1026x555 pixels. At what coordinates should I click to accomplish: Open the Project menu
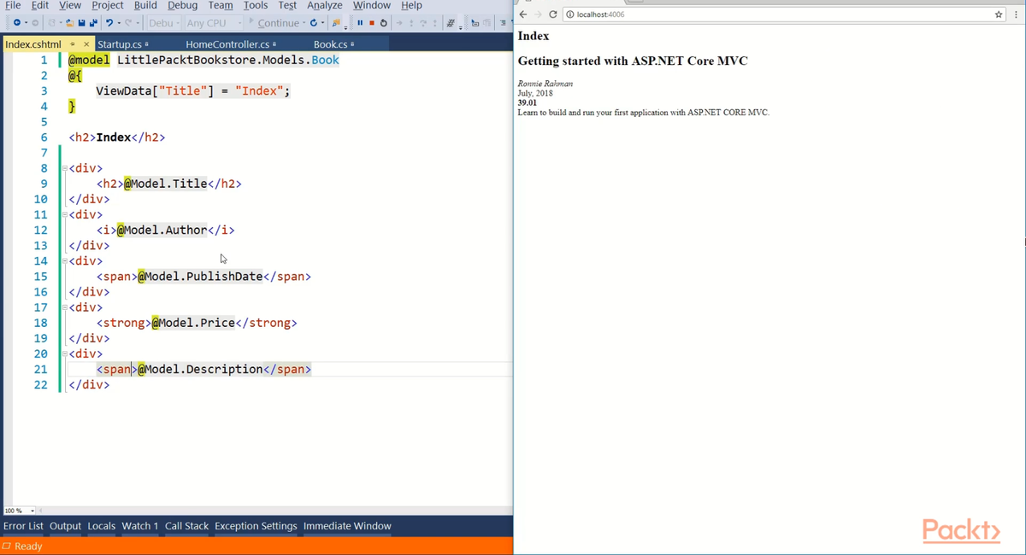[108, 5]
